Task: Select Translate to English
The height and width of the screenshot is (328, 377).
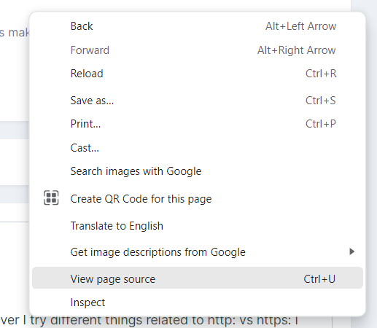Action: click(198, 226)
